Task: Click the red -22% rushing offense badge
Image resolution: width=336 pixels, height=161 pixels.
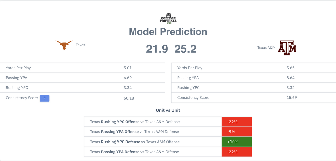Action: [x=237, y=122]
